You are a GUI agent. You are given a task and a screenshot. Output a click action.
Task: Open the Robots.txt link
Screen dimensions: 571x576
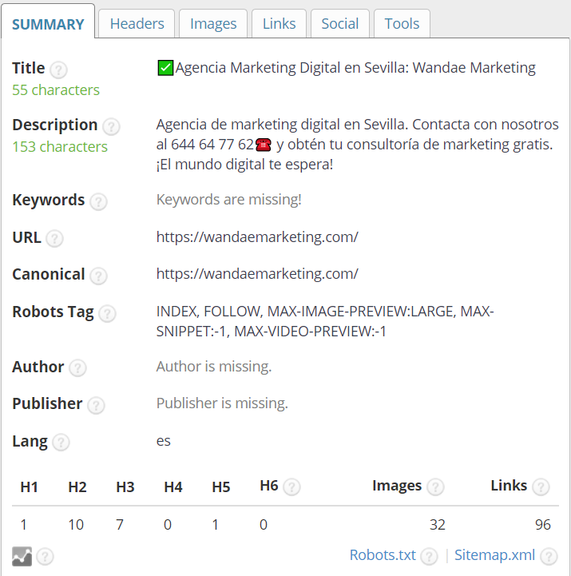click(x=383, y=554)
